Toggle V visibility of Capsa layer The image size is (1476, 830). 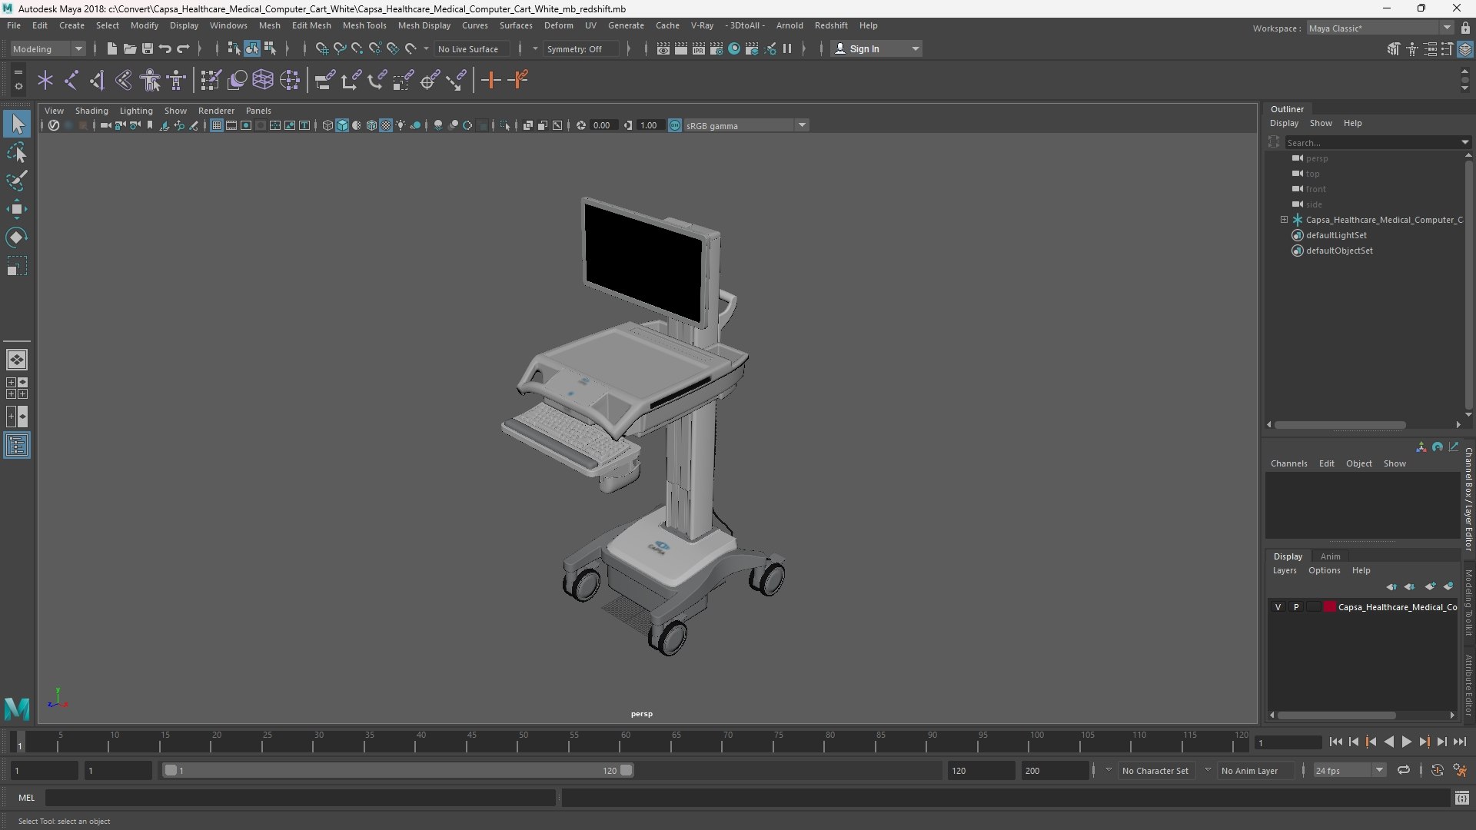[x=1278, y=607]
